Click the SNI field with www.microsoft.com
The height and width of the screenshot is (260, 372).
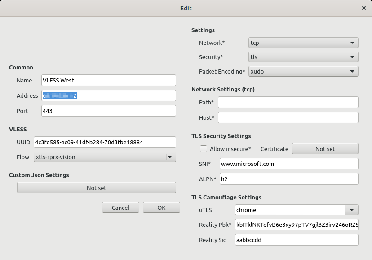[x=289, y=164]
